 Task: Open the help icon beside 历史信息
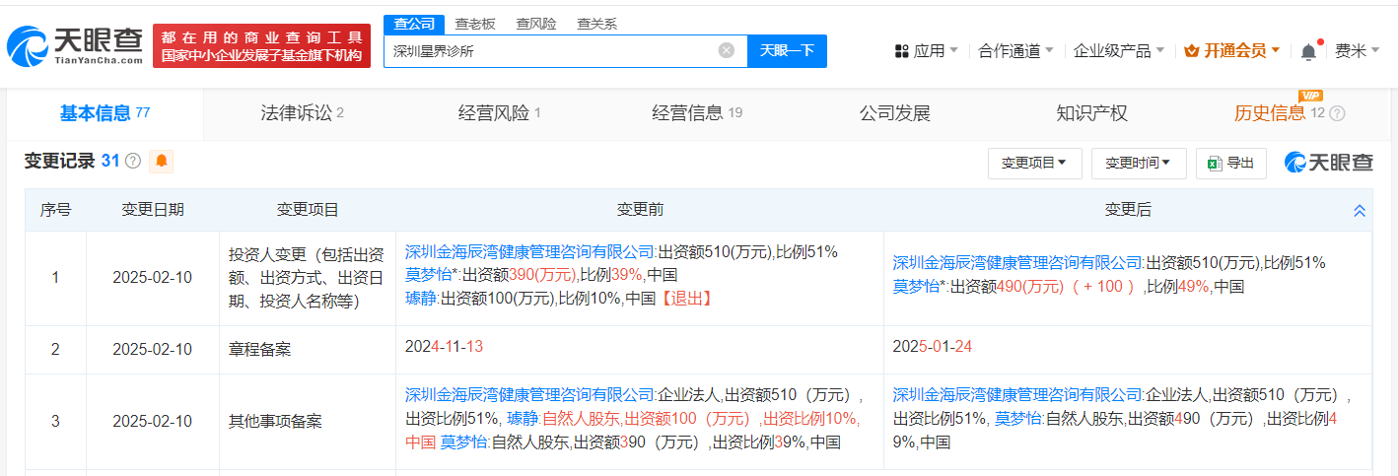(x=1337, y=113)
